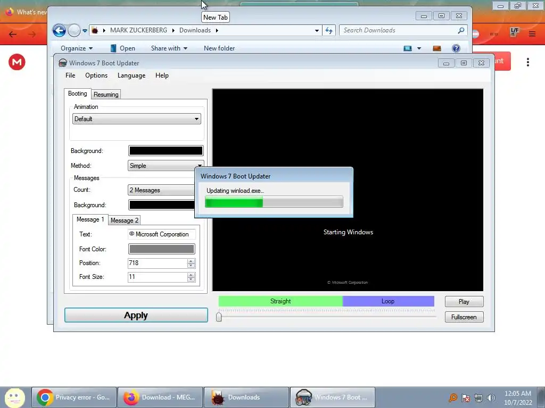Image resolution: width=545 pixels, height=408 pixels.
Task: Open the Method Simple dropdown
Action: pyautogui.click(x=166, y=166)
